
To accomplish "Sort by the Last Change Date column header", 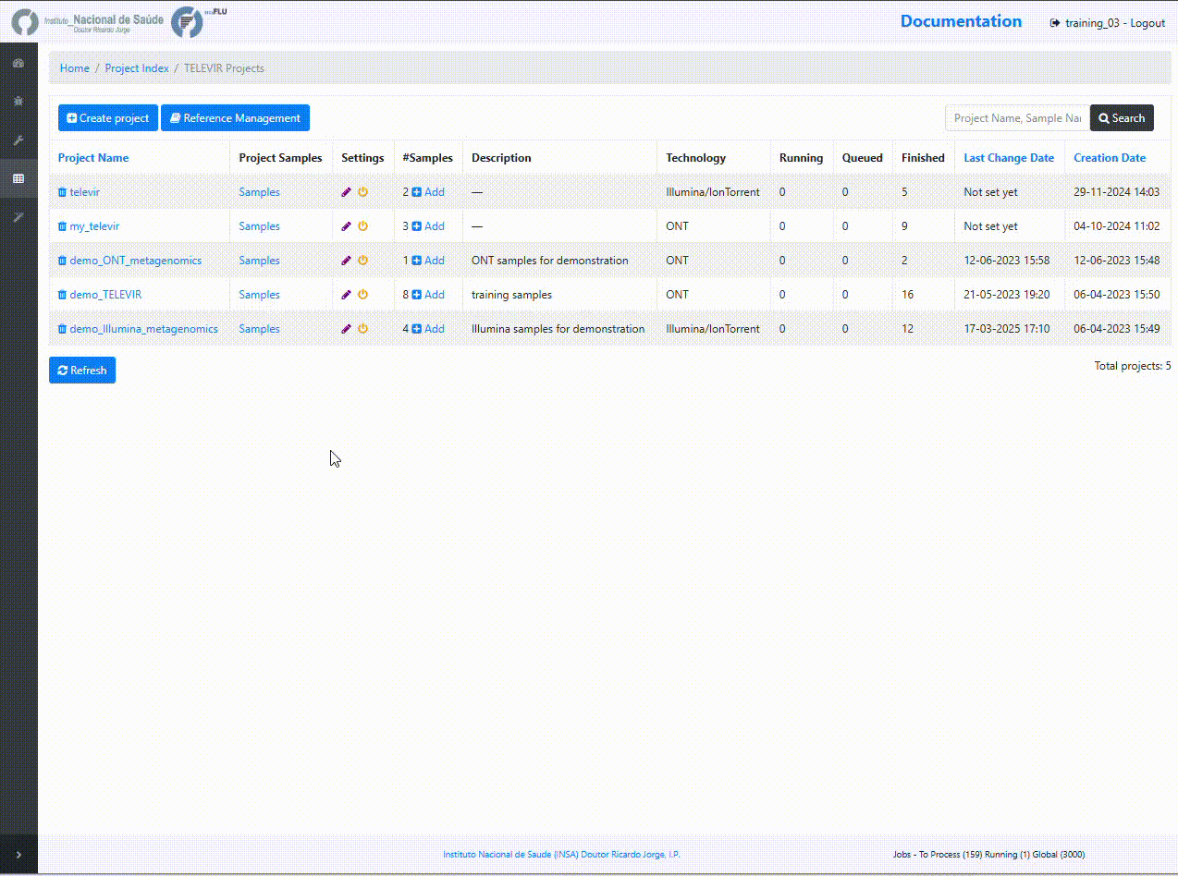I will pos(1009,158).
